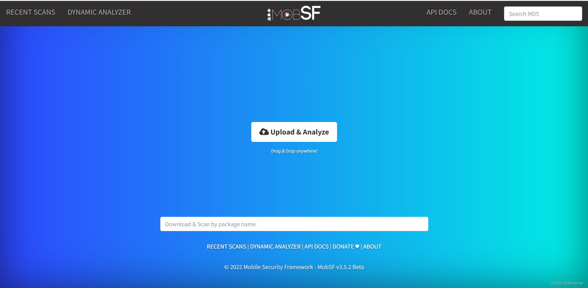Focus the Download & Scan by package name field
This screenshot has width=588, height=288.
click(x=294, y=224)
